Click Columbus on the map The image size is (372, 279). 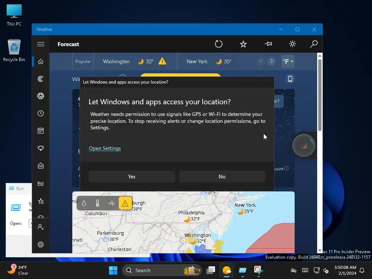tap(96, 213)
